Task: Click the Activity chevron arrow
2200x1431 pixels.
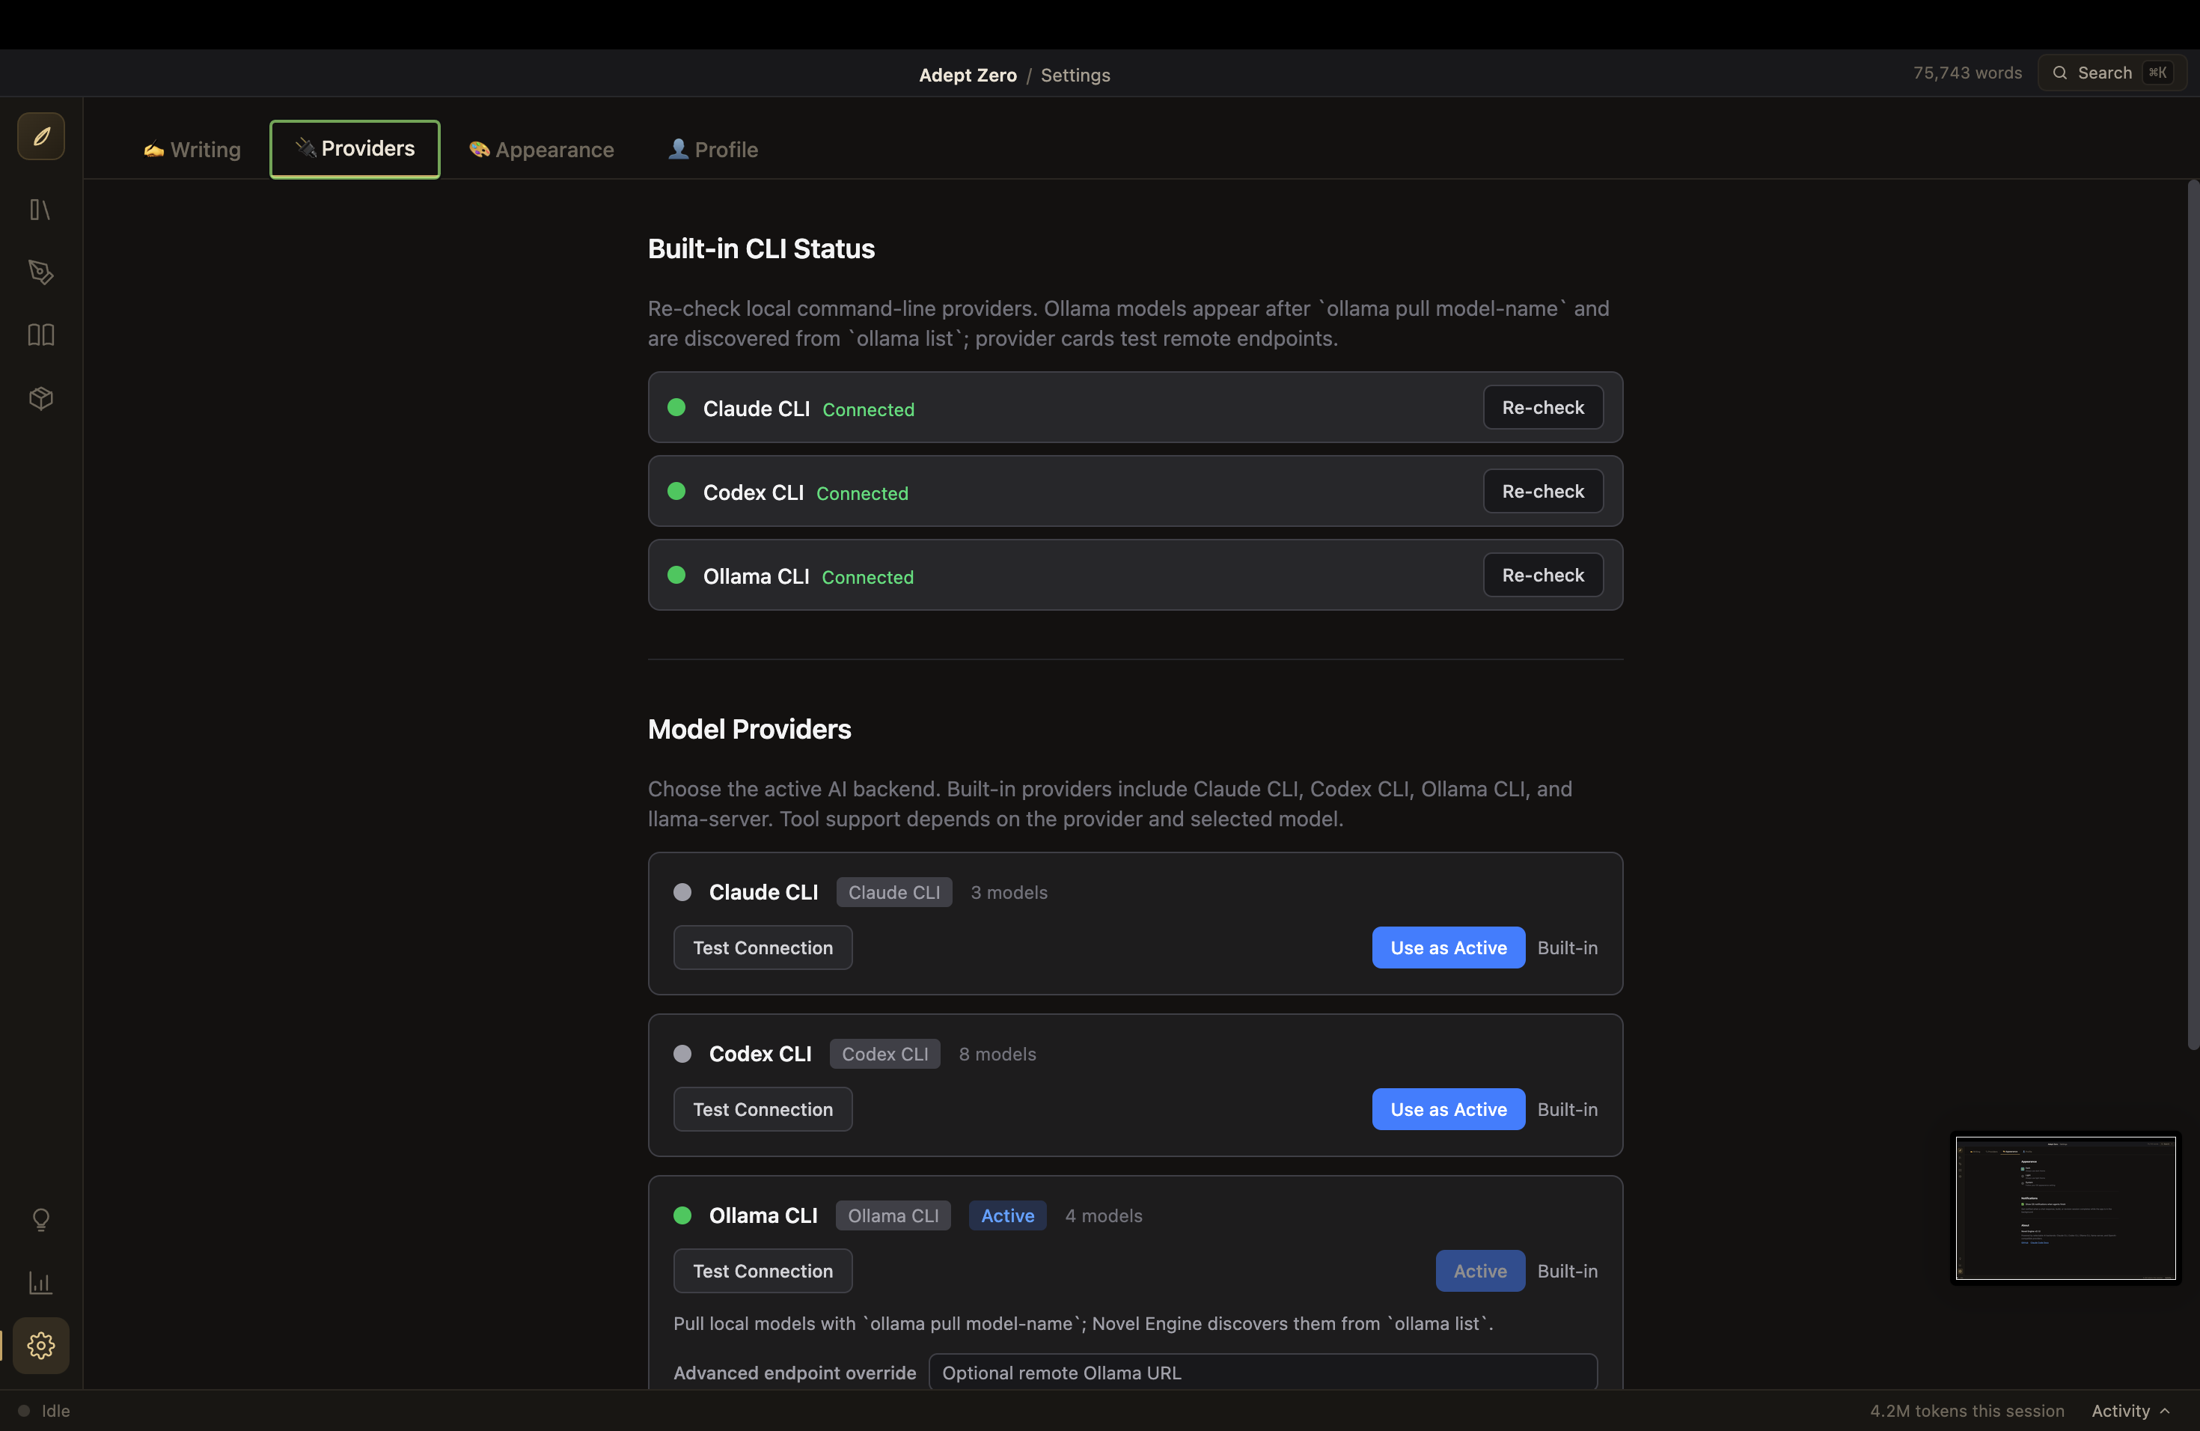Action: coord(2165,1411)
